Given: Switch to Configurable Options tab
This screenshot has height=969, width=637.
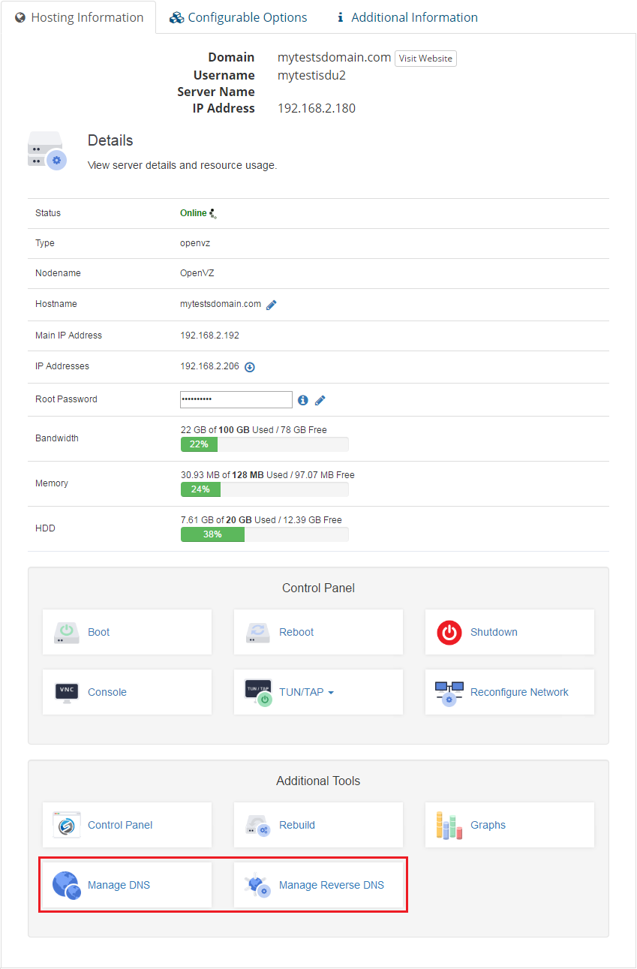Looking at the screenshot, I should 238,17.
